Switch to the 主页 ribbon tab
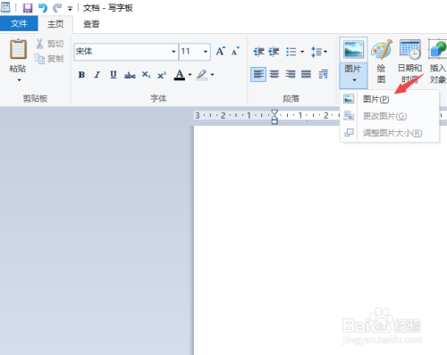Screen dimensions: 447x355 point(55,24)
